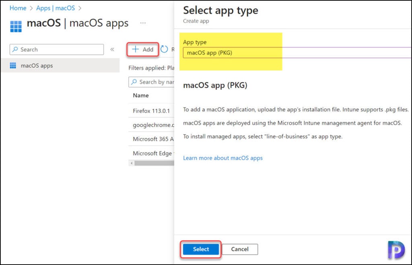Viewport: 412px width, 265px height.
Task: Open the Apps | macOS breadcrumb
Action: [x=56, y=8]
